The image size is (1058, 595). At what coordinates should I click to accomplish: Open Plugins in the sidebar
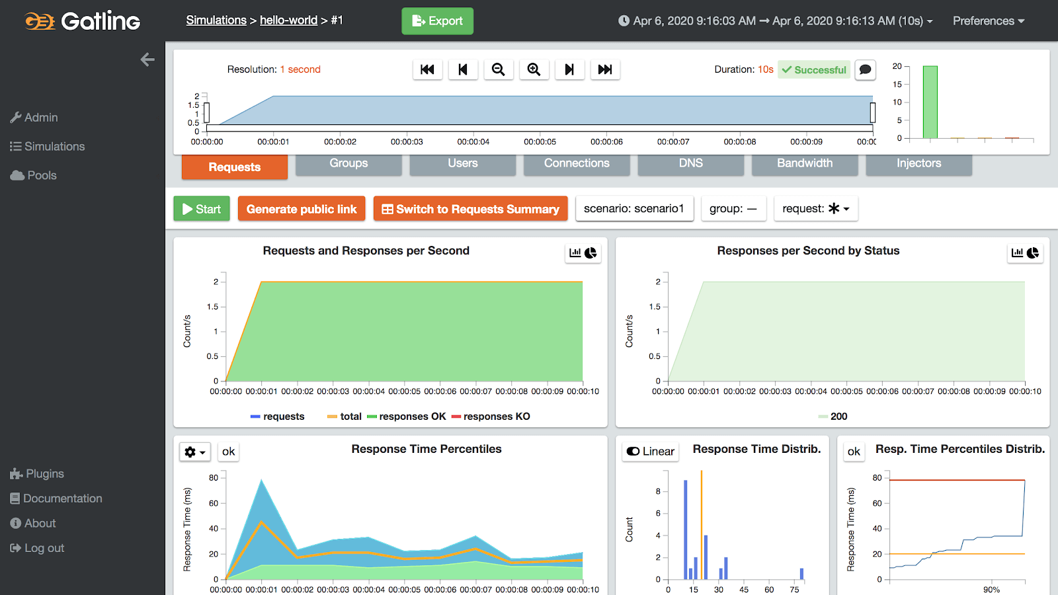[x=37, y=474]
